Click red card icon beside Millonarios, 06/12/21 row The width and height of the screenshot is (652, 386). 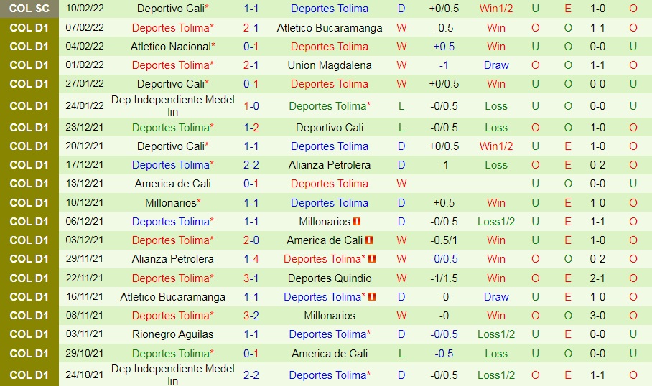pos(357,222)
